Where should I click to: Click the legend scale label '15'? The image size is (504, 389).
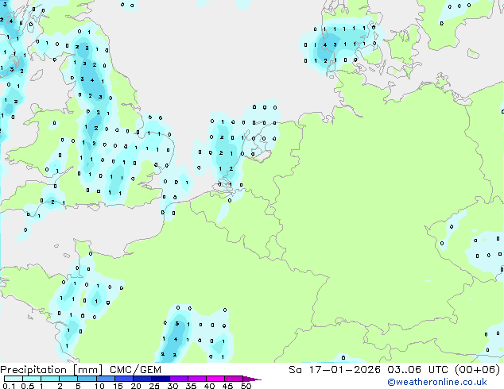click(x=118, y=386)
